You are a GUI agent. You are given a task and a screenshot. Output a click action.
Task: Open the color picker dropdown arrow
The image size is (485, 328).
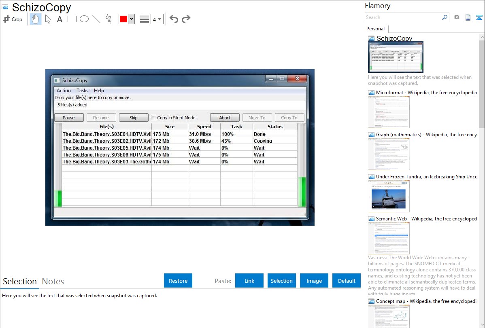[x=132, y=19]
